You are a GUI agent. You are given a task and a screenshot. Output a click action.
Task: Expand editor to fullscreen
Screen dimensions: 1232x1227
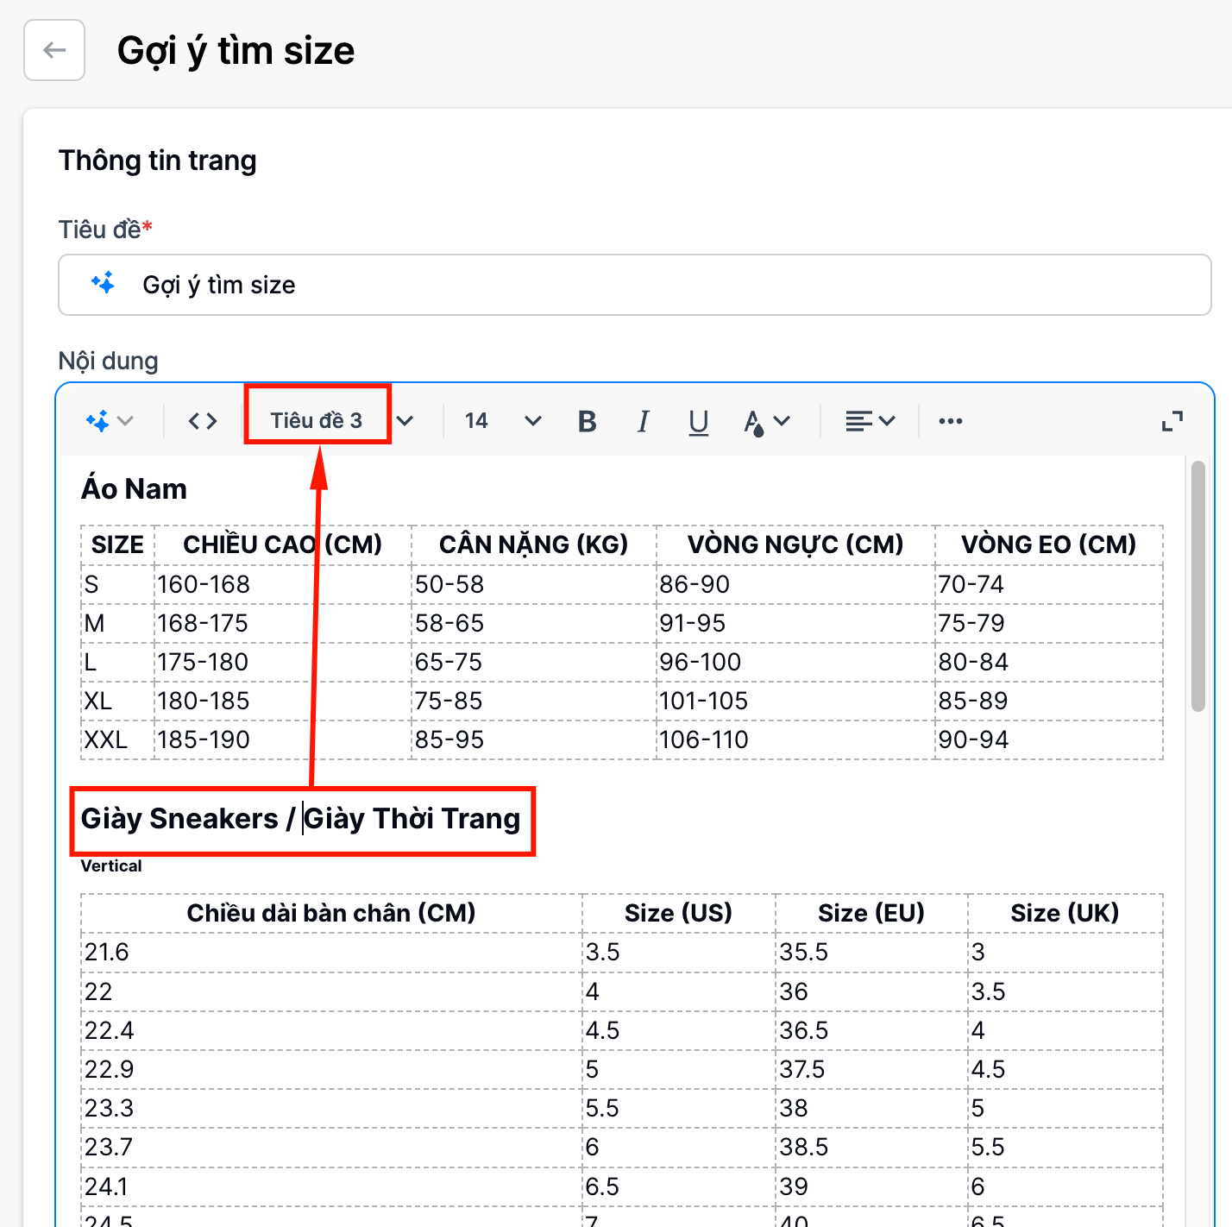point(1172,421)
